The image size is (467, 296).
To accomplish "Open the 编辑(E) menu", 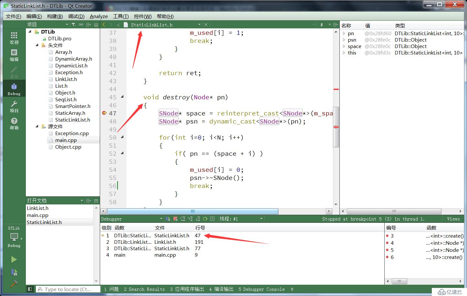I will 34,16.
